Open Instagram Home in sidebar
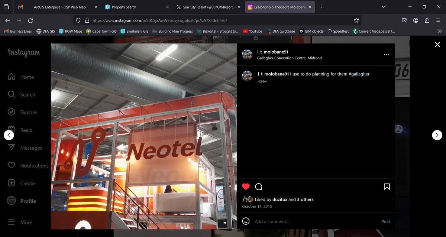The image size is (446, 237). (21, 77)
